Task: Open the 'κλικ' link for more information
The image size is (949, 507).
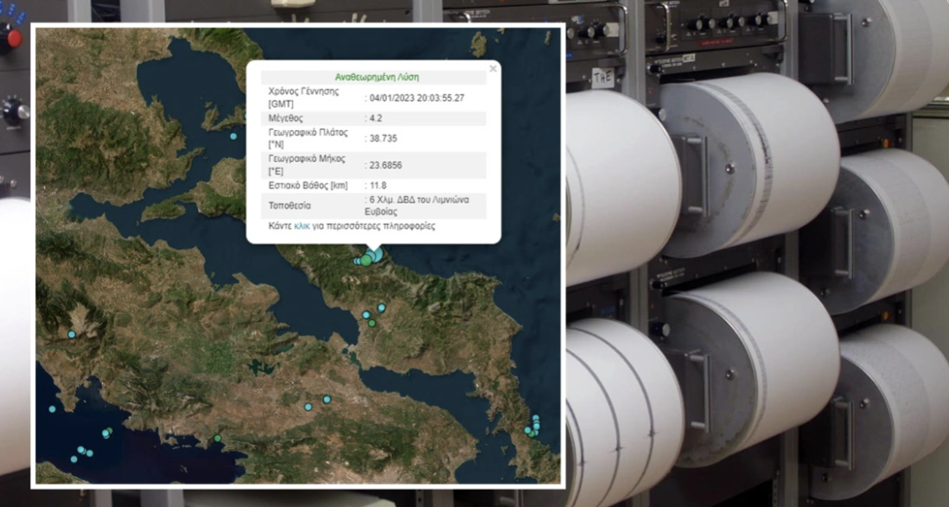Action: [x=302, y=226]
